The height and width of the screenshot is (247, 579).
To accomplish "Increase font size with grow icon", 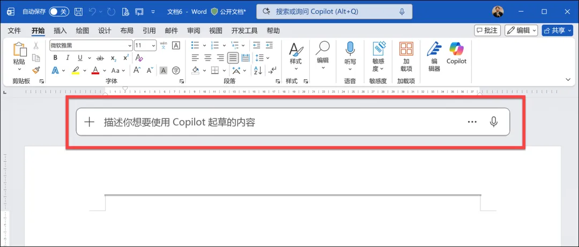I will (x=137, y=70).
